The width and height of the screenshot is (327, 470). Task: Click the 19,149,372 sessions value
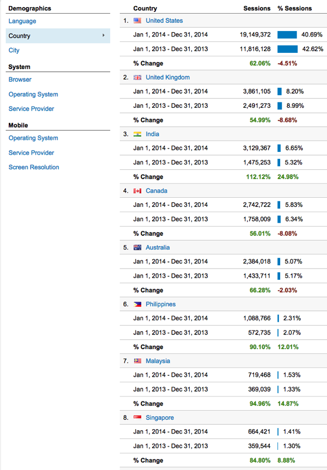(x=255, y=35)
